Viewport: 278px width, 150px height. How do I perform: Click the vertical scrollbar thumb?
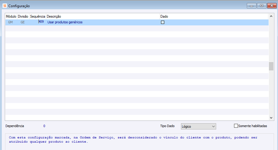click(271, 66)
